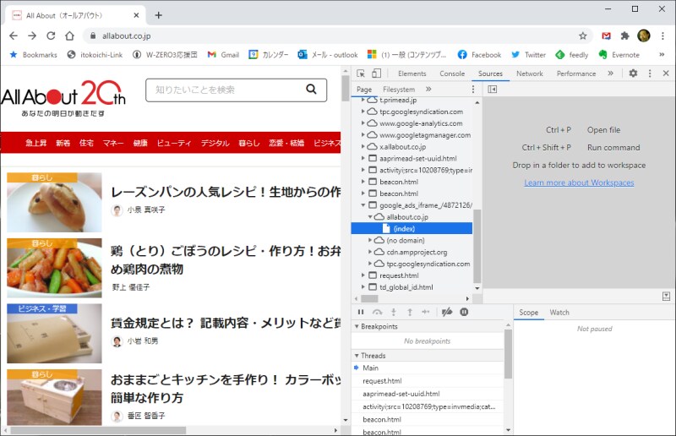This screenshot has width=676, height=436.
Task: Toggle Pause on exceptions icon
Action: pyautogui.click(x=464, y=312)
